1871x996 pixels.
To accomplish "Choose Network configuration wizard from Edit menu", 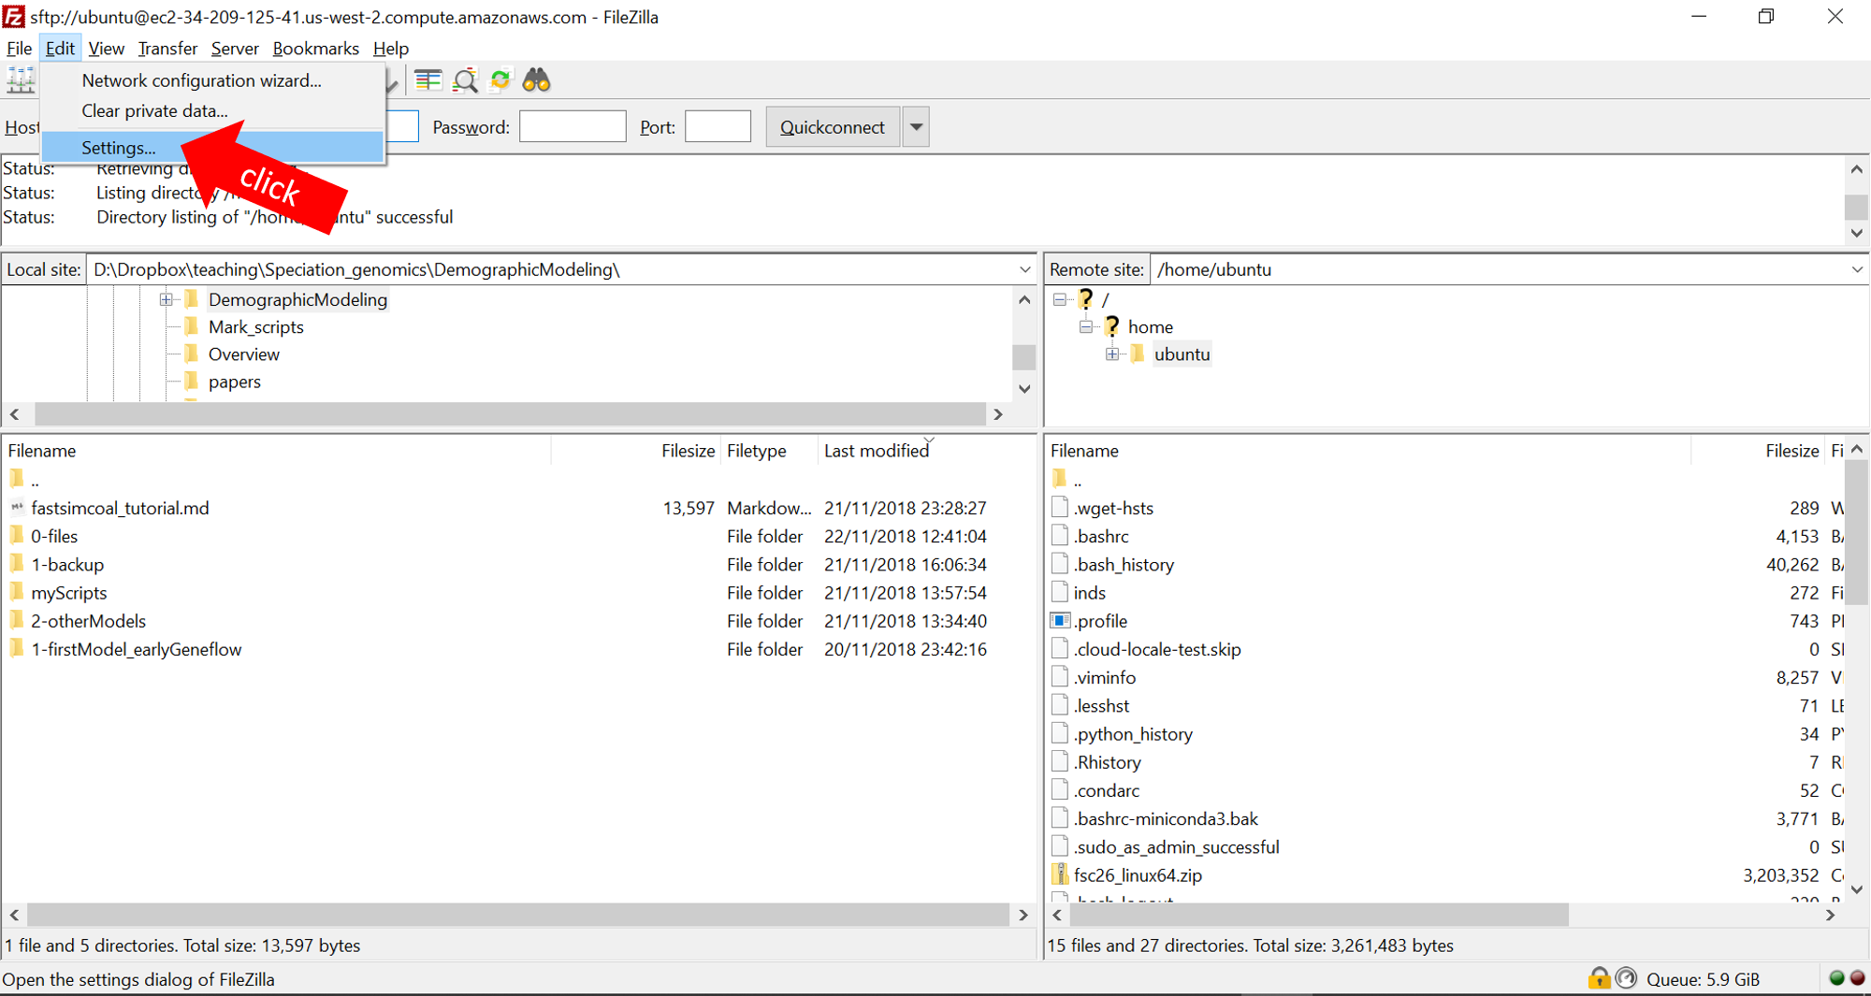I will [212, 80].
